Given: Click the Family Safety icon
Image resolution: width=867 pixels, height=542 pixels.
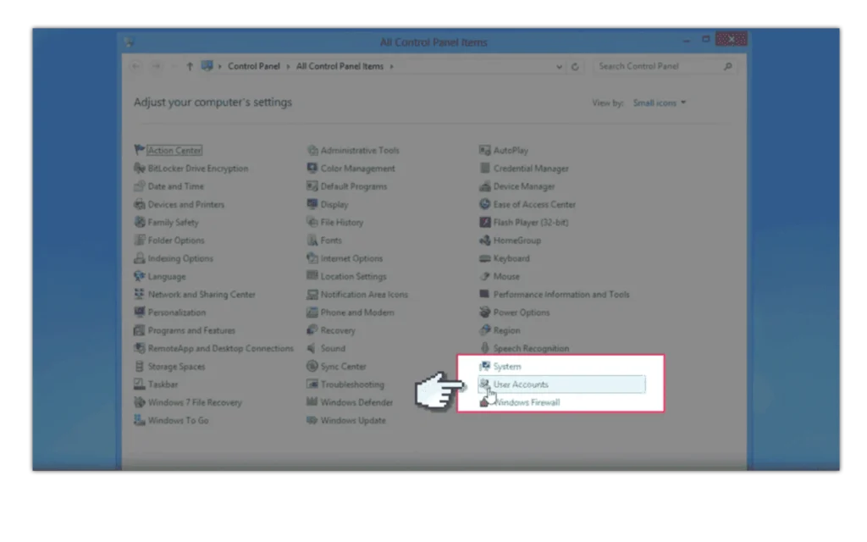Looking at the screenshot, I should tap(140, 223).
